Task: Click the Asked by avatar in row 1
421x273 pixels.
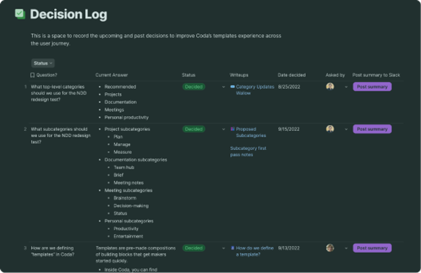Action: tap(330, 87)
